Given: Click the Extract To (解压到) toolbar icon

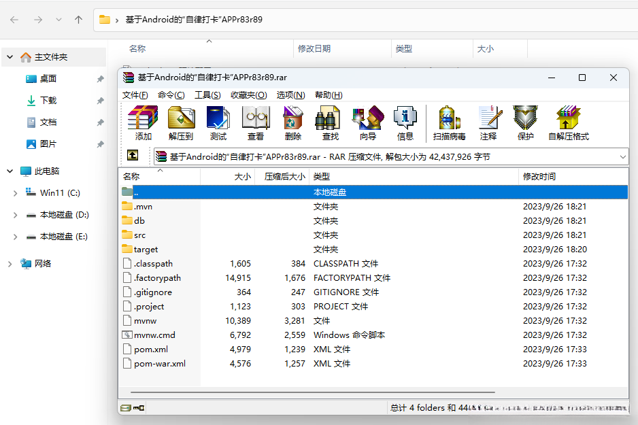Looking at the screenshot, I should click(x=181, y=122).
